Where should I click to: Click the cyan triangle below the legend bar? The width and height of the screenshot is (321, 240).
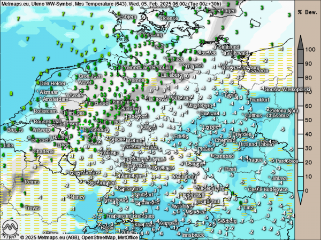click(301, 197)
